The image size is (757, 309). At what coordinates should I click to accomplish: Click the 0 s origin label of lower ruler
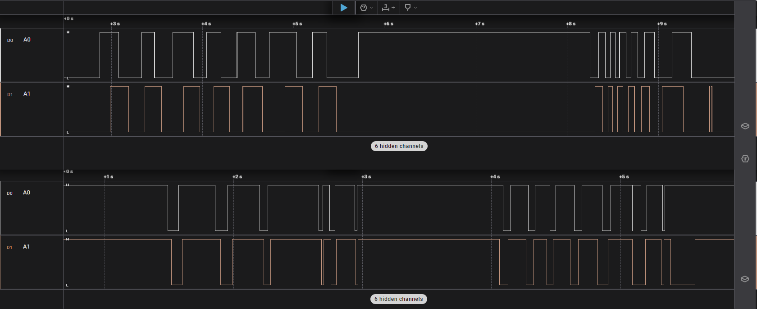(68, 171)
